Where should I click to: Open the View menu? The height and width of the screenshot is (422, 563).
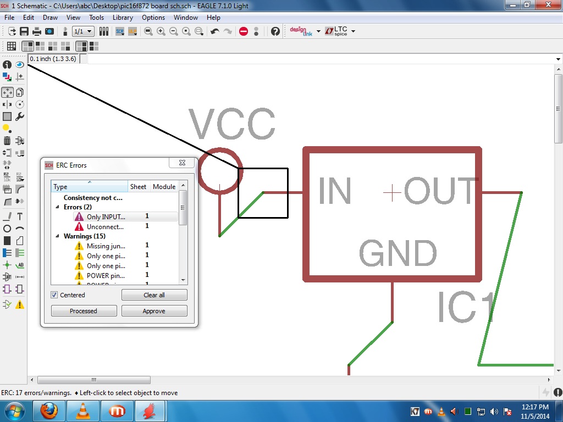tap(73, 18)
